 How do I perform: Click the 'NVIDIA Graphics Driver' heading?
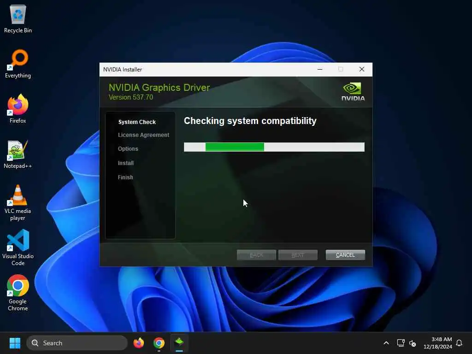(159, 87)
